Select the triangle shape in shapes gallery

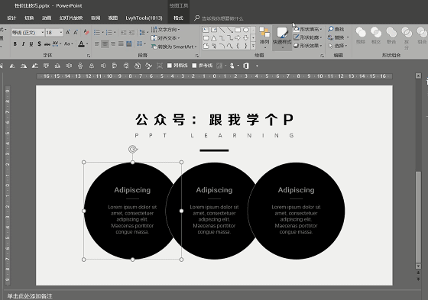click(x=214, y=38)
